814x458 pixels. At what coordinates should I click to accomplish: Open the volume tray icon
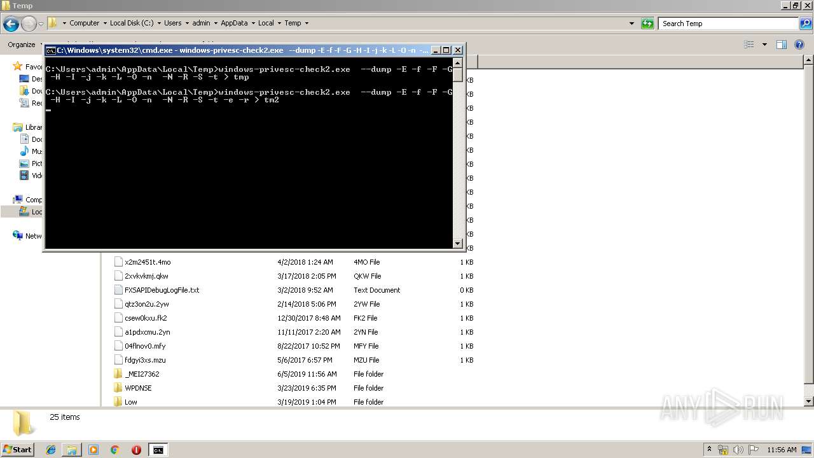pos(738,450)
